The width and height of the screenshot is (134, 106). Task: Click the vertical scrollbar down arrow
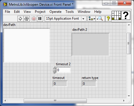pyautogui.click(x=129, y=96)
